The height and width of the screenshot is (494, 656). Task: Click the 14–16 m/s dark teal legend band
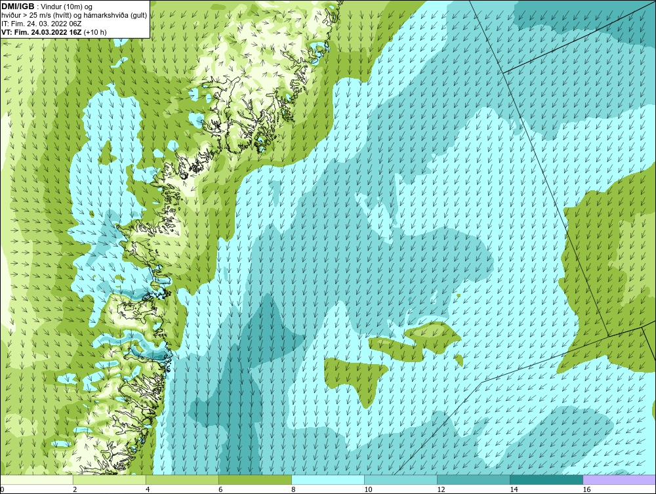[546, 480]
